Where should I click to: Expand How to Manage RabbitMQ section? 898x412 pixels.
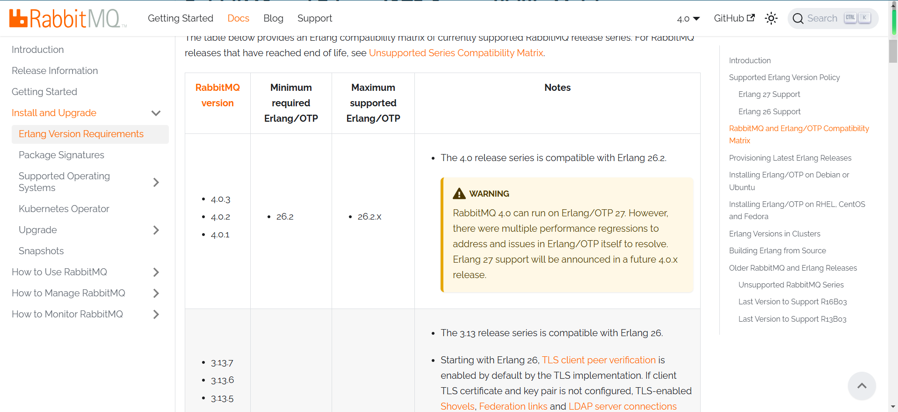click(x=156, y=293)
